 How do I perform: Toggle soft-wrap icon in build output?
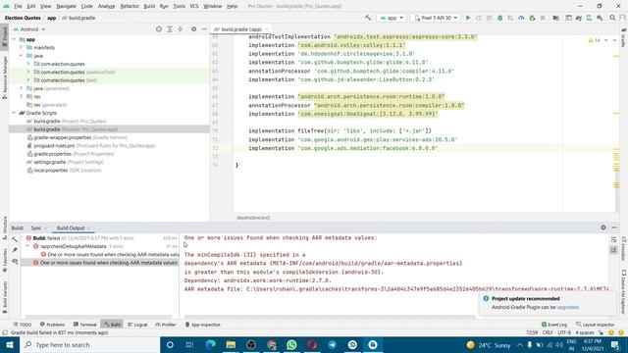613,239
